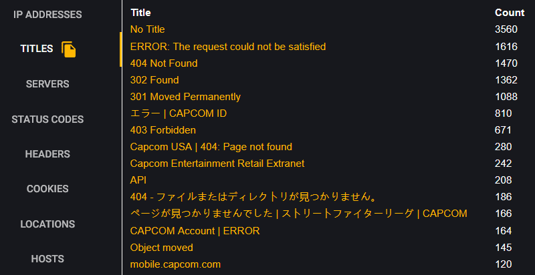Open the HOSTS section
Screen dimensions: 535x275
(47, 259)
